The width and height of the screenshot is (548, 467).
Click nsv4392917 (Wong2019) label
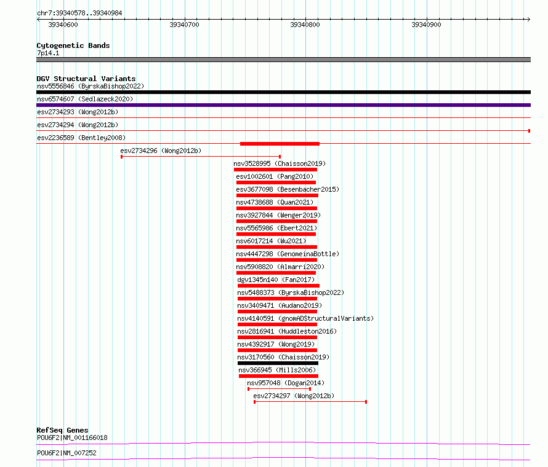276,344
